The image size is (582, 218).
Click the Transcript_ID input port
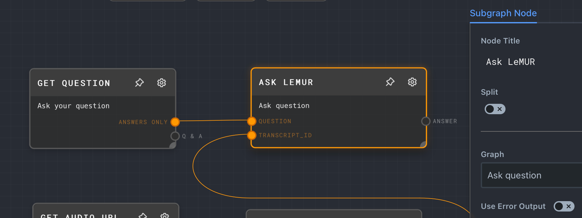coord(252,135)
